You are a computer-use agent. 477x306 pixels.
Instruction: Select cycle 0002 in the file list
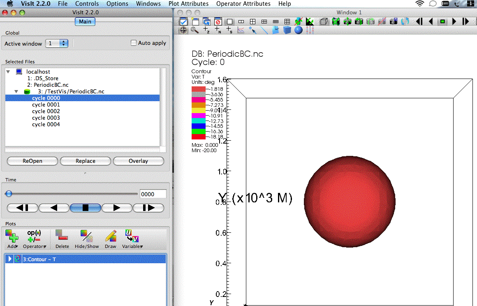46,111
